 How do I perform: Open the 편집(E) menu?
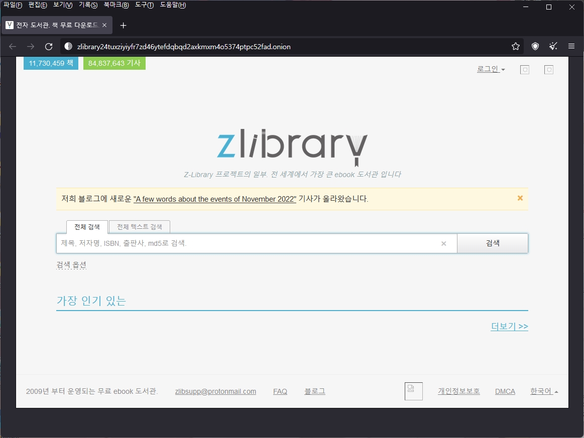[x=38, y=5]
